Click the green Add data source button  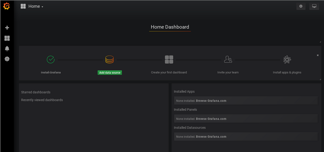110,73
